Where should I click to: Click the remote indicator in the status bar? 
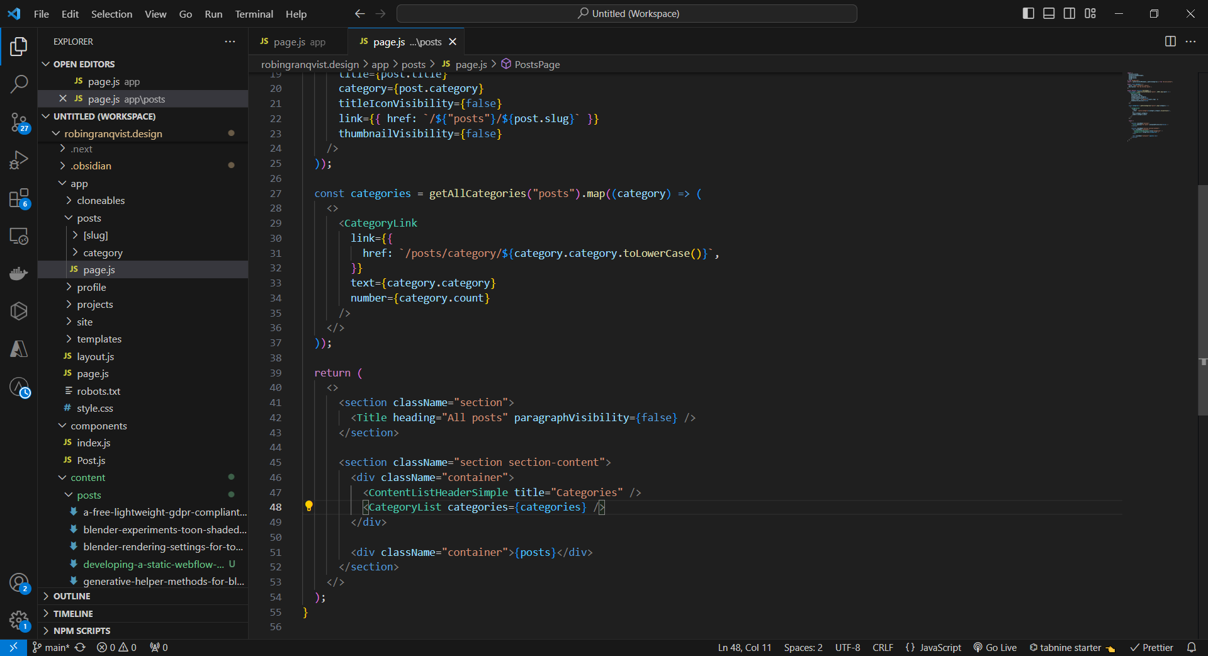[x=13, y=647]
